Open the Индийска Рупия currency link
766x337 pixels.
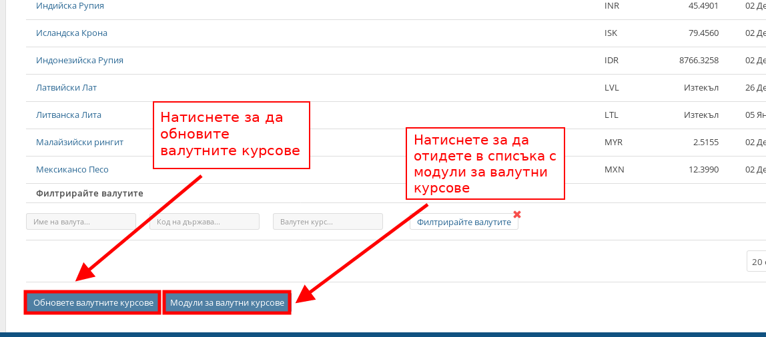(69, 6)
